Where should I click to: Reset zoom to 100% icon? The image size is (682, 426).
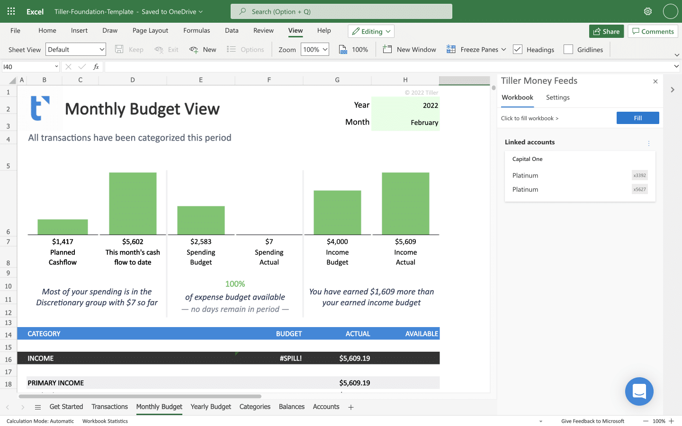pyautogui.click(x=343, y=49)
